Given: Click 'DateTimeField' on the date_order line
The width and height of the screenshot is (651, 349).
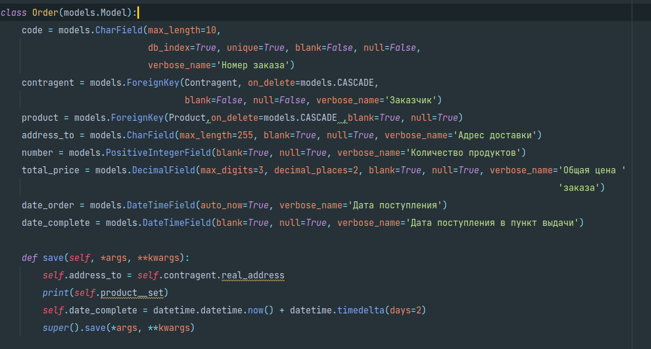Looking at the screenshot, I should coord(161,205).
